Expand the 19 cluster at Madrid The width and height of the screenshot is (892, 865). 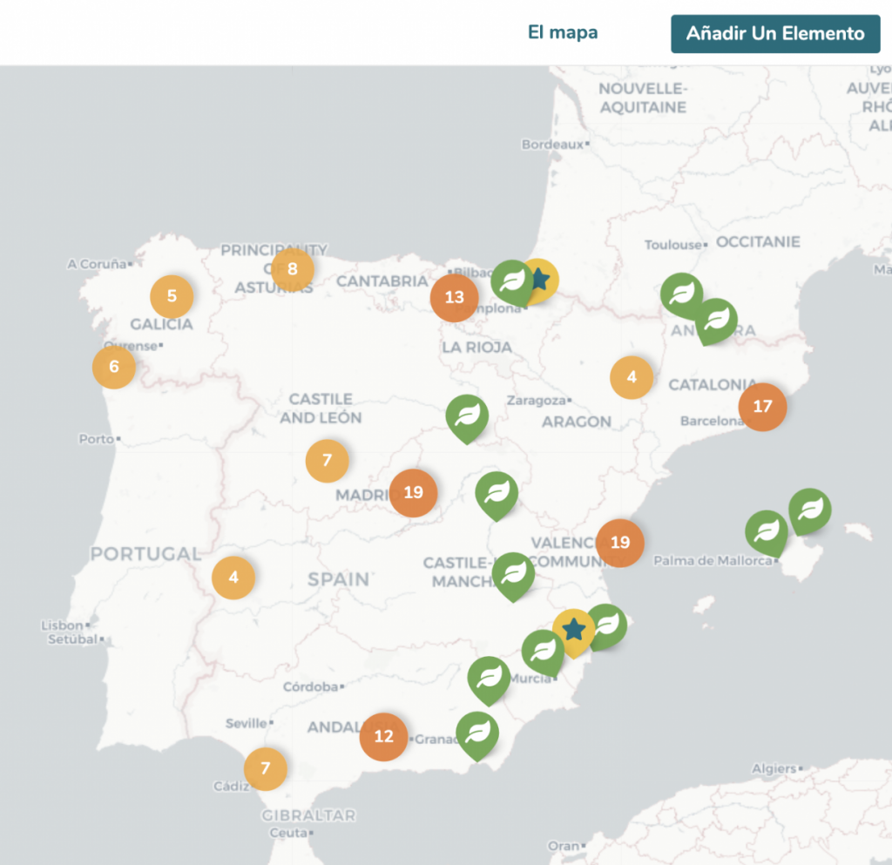click(413, 492)
